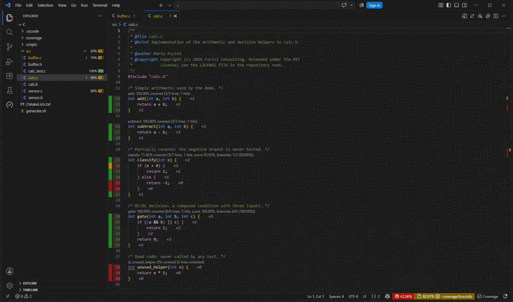Open the Source Control view
This screenshot has height=302, width=513.
point(9,47)
